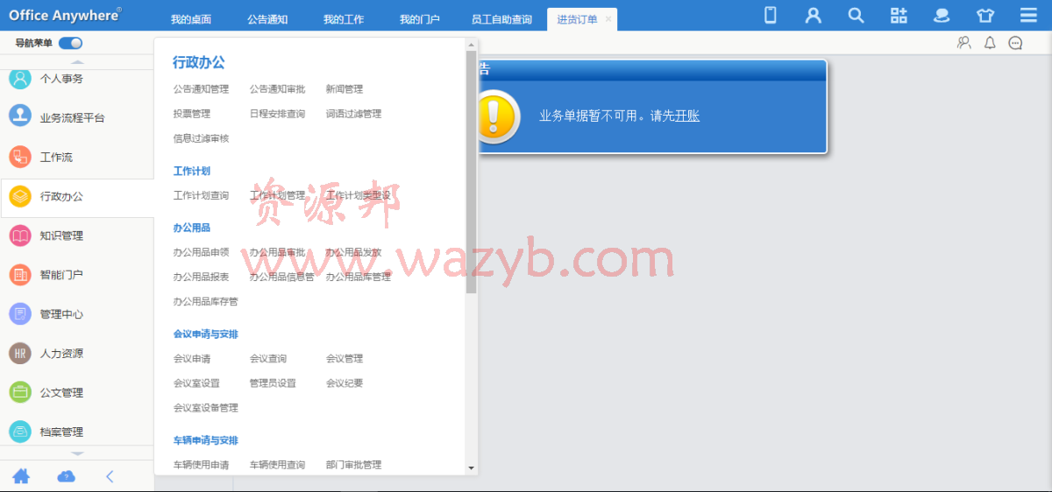Click the 个人事务 sidebar icon

[x=20, y=79]
